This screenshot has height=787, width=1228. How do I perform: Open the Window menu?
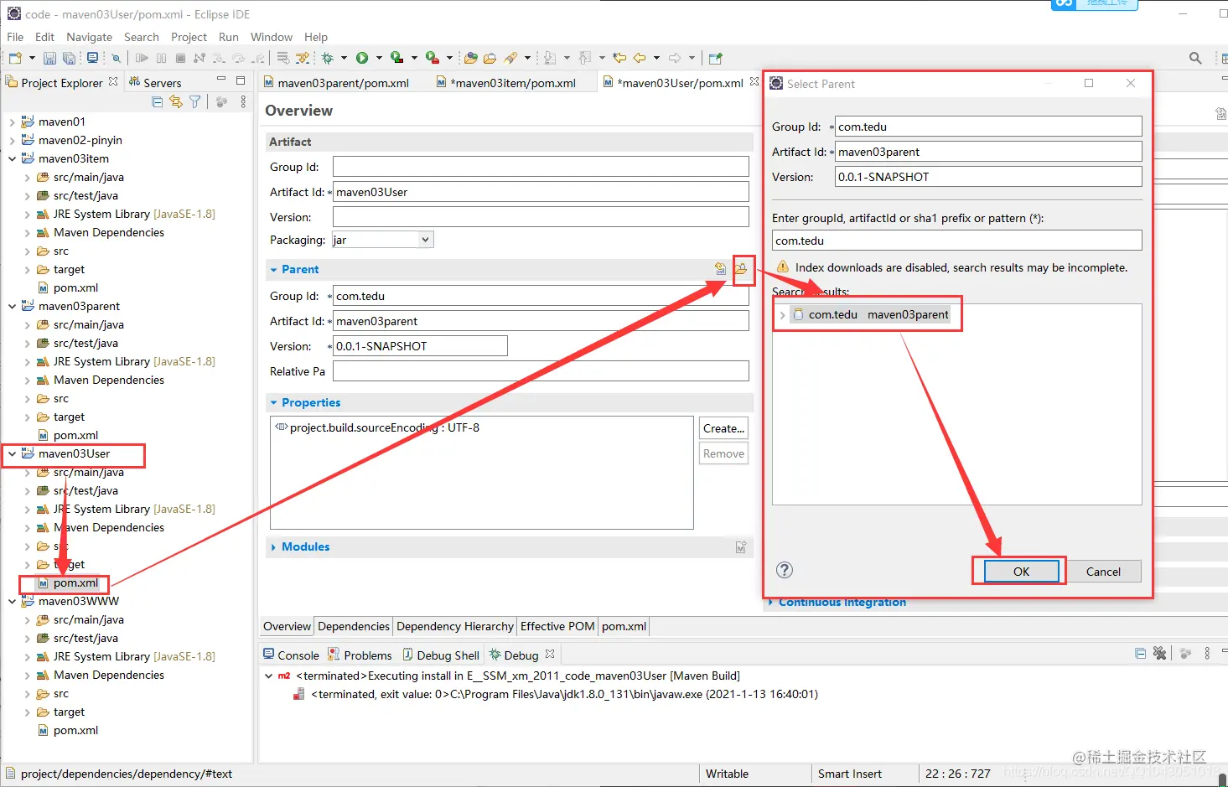272,37
